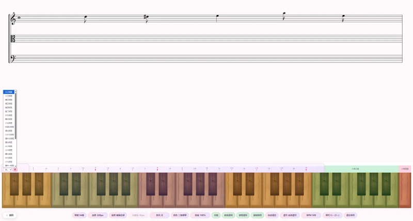Choose 小三和弦 in the chord list

point(9,96)
